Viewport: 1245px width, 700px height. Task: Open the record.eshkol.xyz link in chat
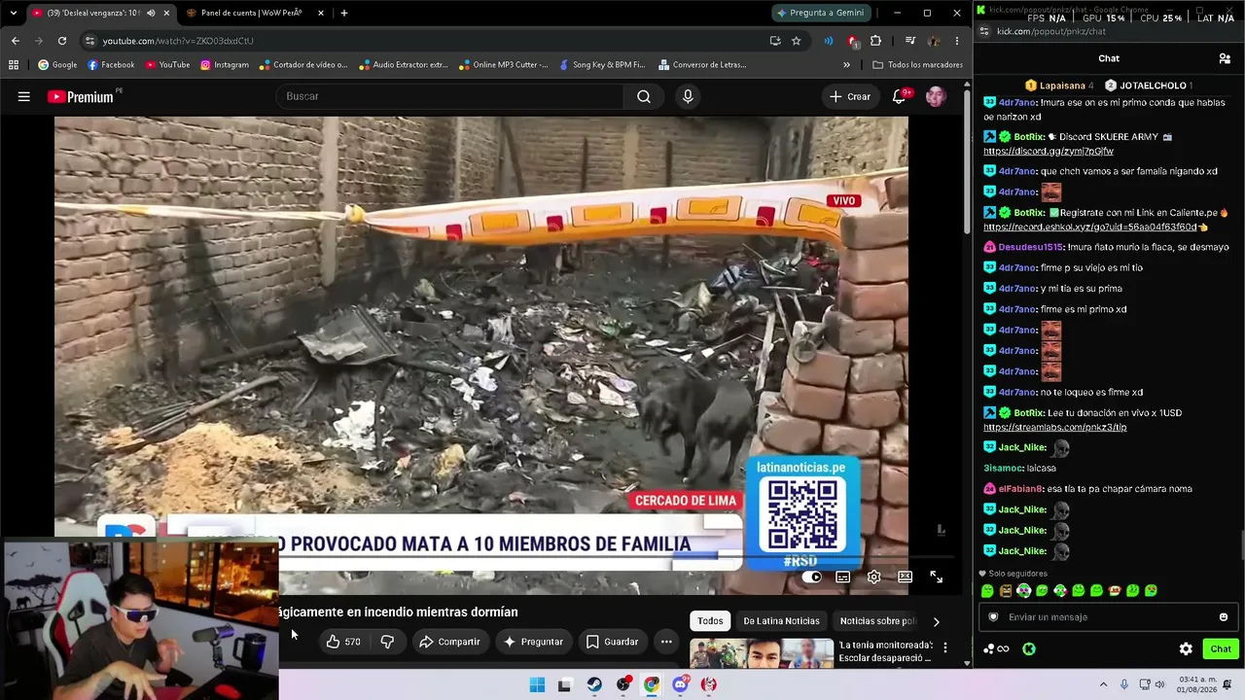pyautogui.click(x=1090, y=227)
